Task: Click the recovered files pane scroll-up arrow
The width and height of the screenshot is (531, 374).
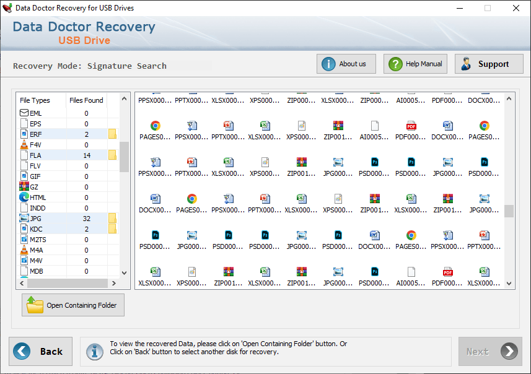Action: coord(509,98)
